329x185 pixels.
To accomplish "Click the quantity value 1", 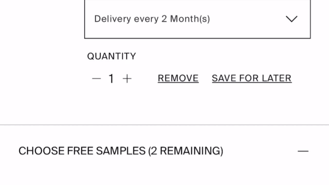I will (x=111, y=79).
